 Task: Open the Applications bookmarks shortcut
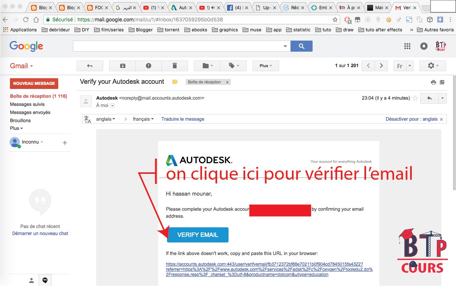point(20,30)
